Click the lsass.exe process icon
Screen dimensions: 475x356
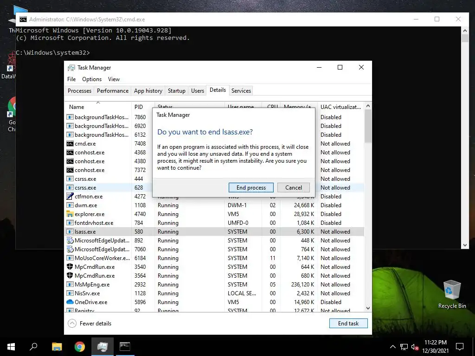[70, 232]
